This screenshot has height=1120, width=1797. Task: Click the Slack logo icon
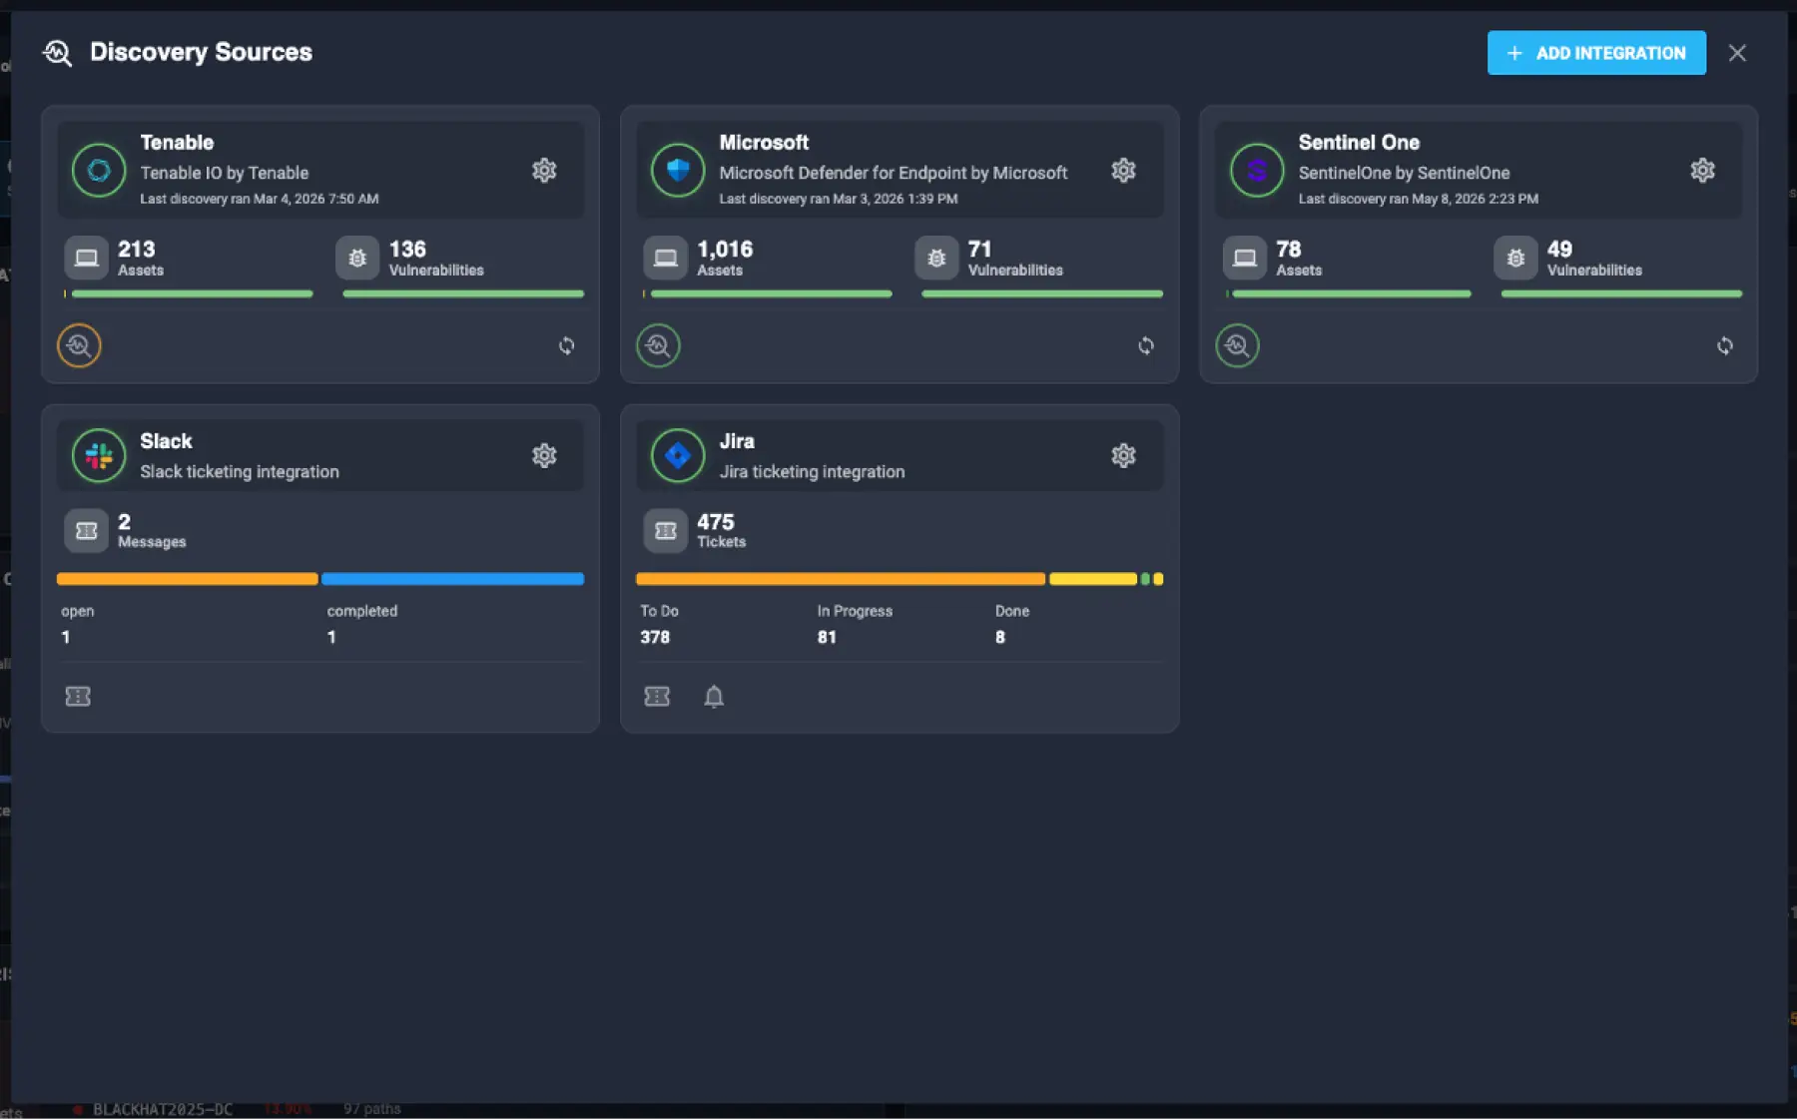[x=99, y=456]
